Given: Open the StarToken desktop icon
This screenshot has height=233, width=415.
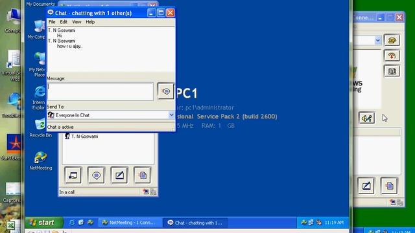Looking at the screenshot, I should (x=11, y=147).
